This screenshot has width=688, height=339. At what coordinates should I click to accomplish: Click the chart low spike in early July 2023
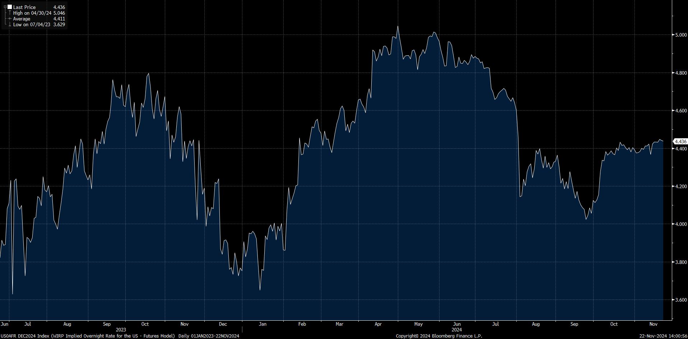(x=13, y=294)
